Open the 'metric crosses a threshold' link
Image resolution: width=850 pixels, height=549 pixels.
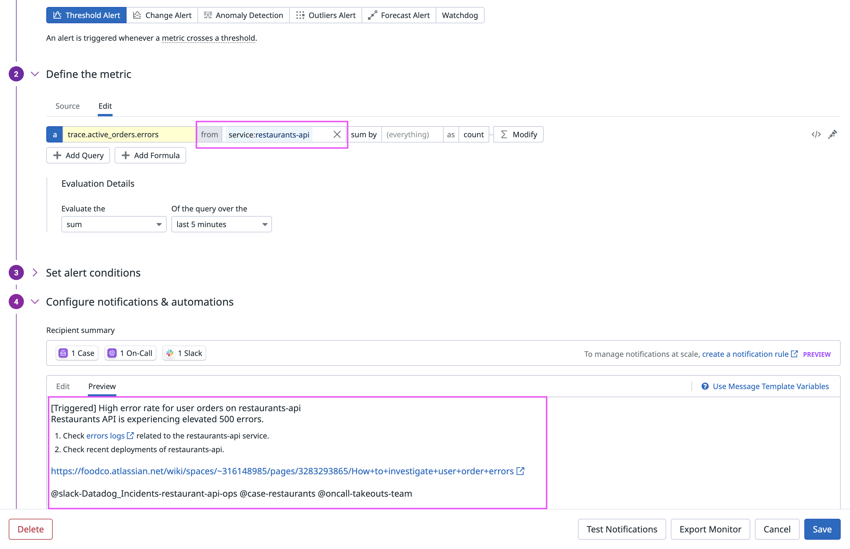click(209, 38)
